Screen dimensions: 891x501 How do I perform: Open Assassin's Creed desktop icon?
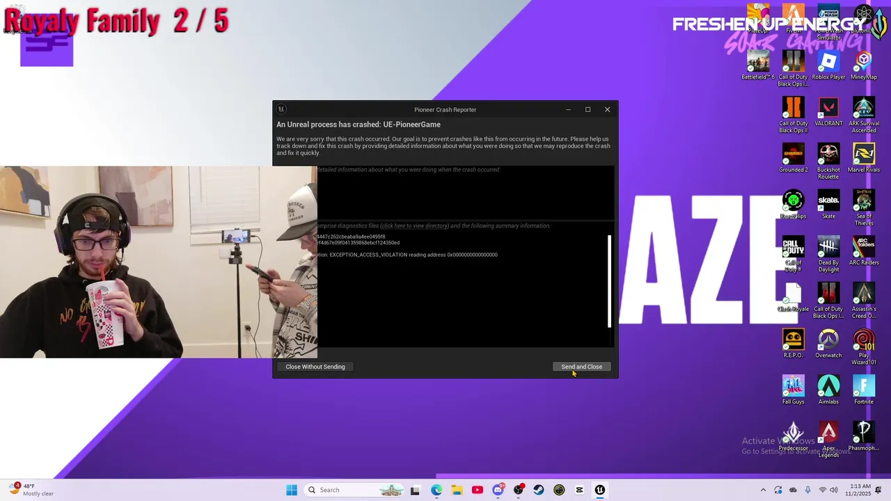[864, 301]
